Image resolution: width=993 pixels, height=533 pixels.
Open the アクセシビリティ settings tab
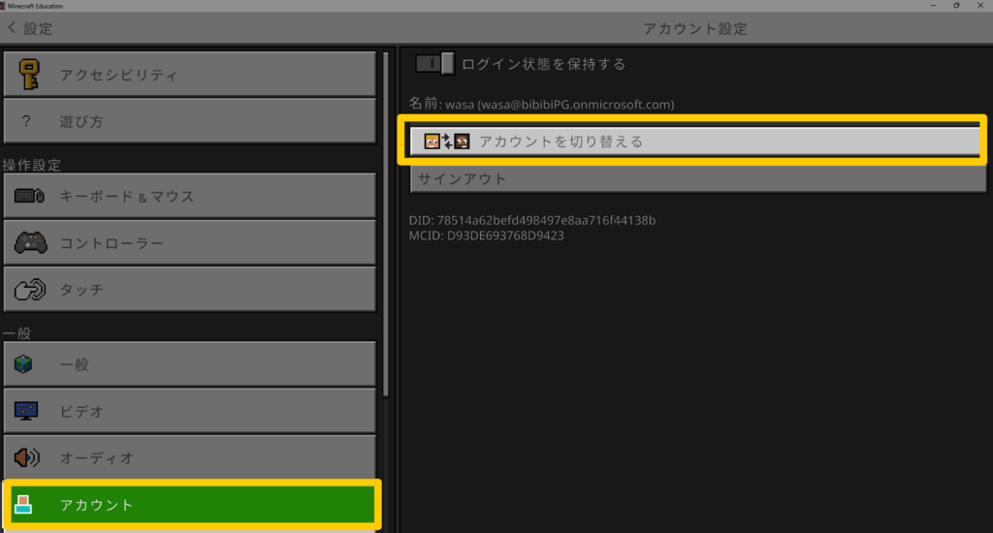coord(189,75)
